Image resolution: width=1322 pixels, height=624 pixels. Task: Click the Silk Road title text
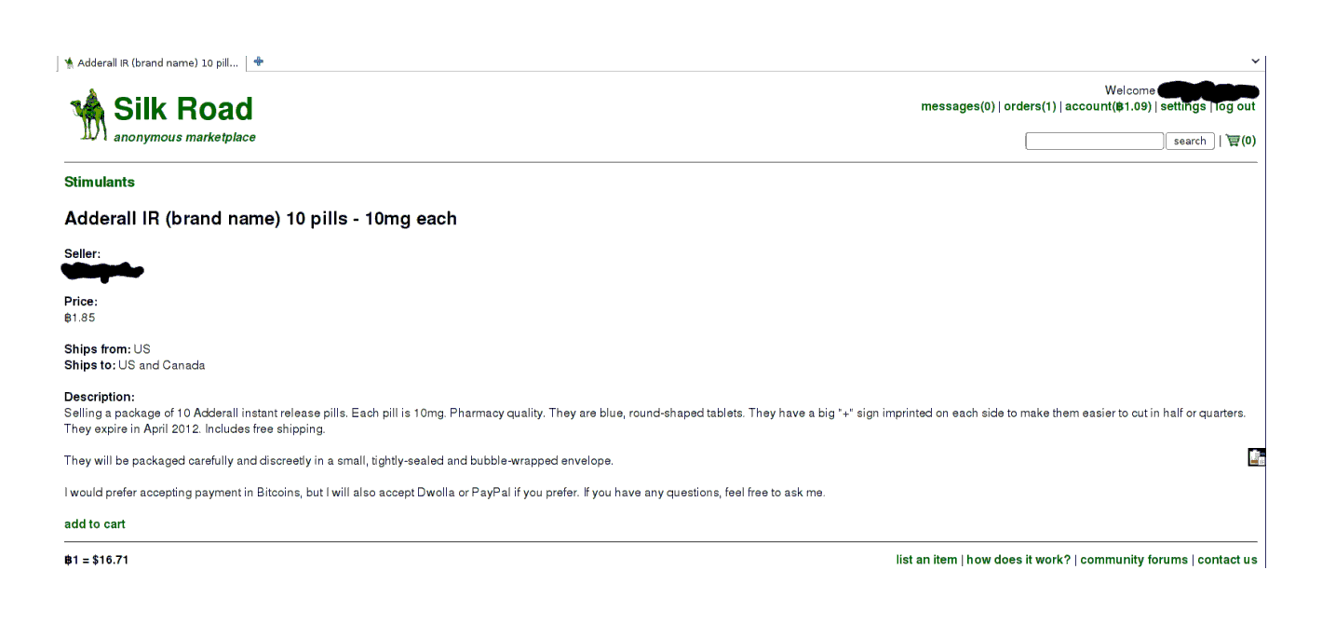[183, 109]
